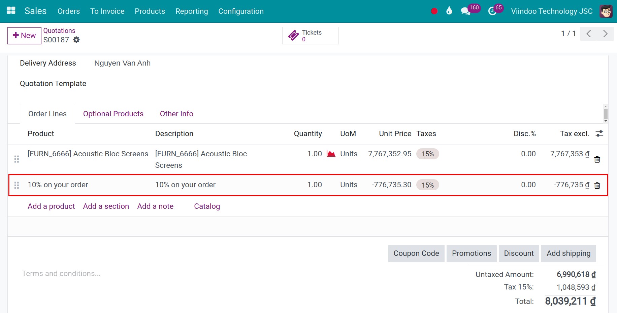Click the Units UoM on Acoustic Bloc line
The width and height of the screenshot is (617, 313).
pyautogui.click(x=349, y=154)
